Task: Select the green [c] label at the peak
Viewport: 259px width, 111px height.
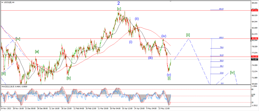Action: click(119, 9)
